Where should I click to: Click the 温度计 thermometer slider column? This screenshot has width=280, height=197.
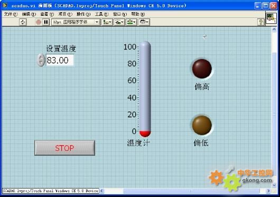point(145,89)
